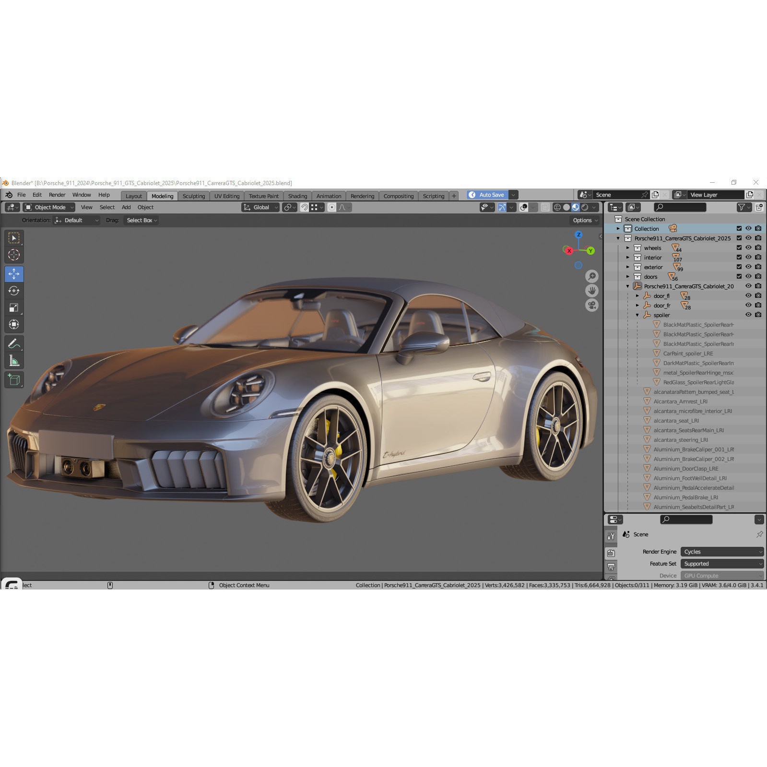Screen dimensions: 767x767
Task: Toggle X-ray view button
Action: coord(545,207)
